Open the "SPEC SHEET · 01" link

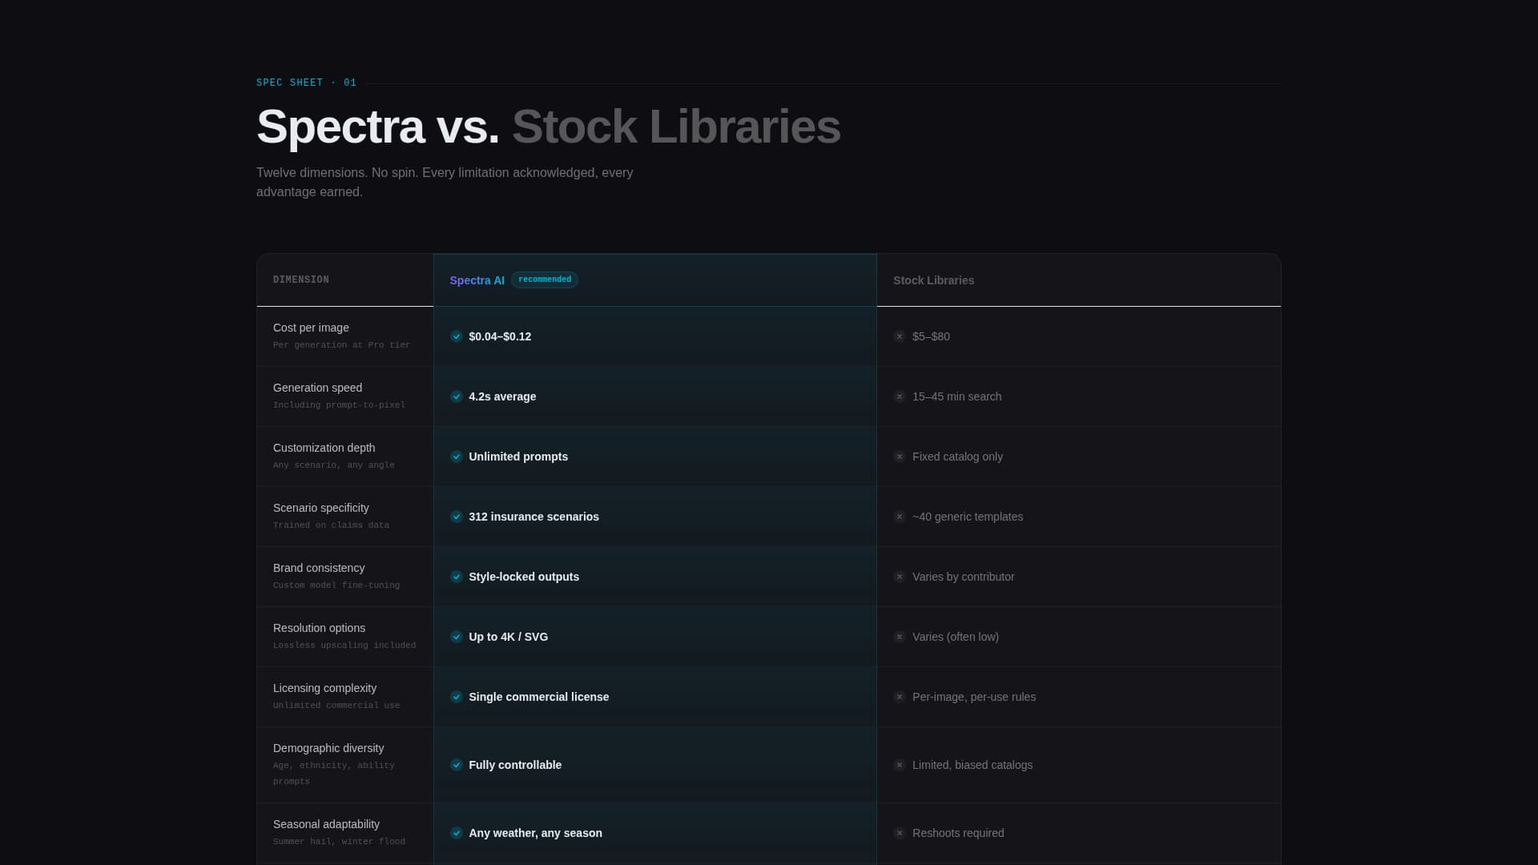[306, 82]
